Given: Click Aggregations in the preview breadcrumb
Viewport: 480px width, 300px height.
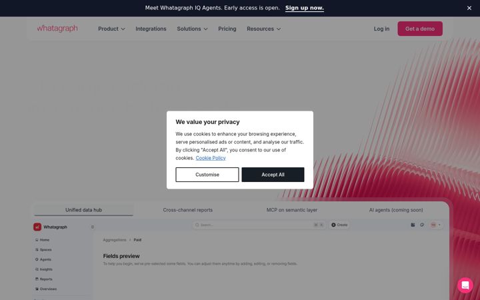Looking at the screenshot, I should (115, 240).
